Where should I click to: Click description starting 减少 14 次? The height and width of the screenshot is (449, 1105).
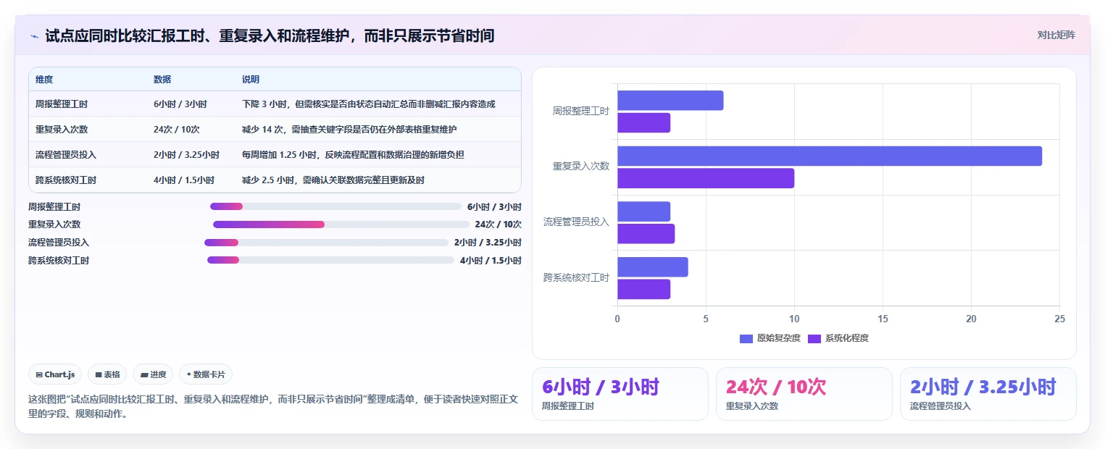(x=349, y=129)
